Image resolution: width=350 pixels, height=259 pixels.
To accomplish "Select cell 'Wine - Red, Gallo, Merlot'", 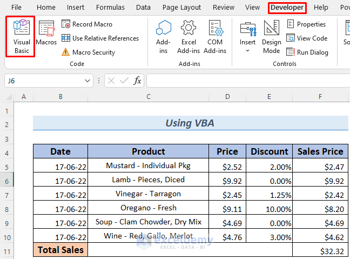I will pyautogui.click(x=149, y=236).
